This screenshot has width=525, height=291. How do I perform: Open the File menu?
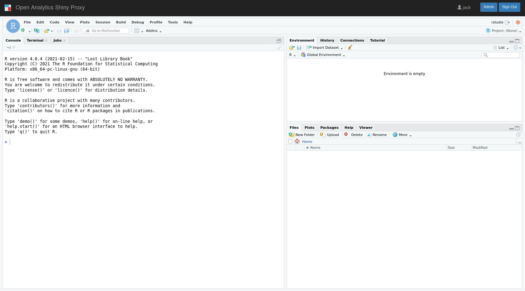tap(27, 22)
